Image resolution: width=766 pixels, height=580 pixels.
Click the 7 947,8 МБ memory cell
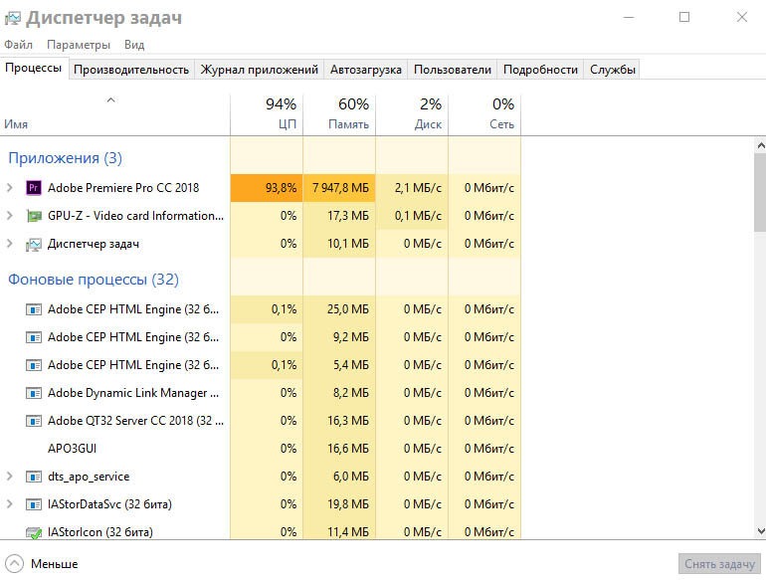339,188
